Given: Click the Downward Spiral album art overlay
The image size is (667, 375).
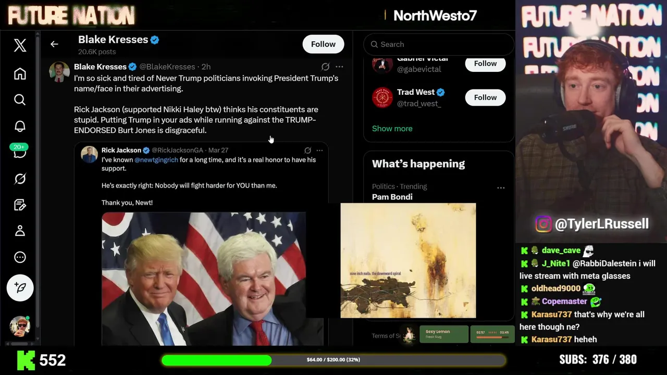Looking at the screenshot, I should click(x=408, y=260).
